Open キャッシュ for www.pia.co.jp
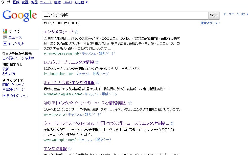This screenshot has height=155, width=248. coord(75,115)
